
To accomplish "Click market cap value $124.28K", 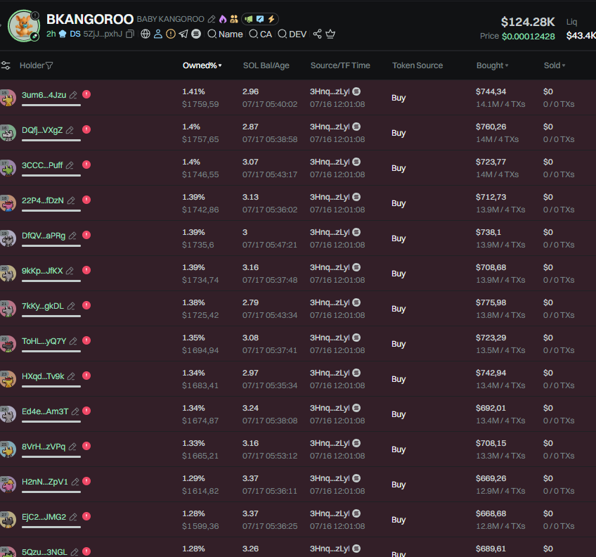I will [528, 22].
